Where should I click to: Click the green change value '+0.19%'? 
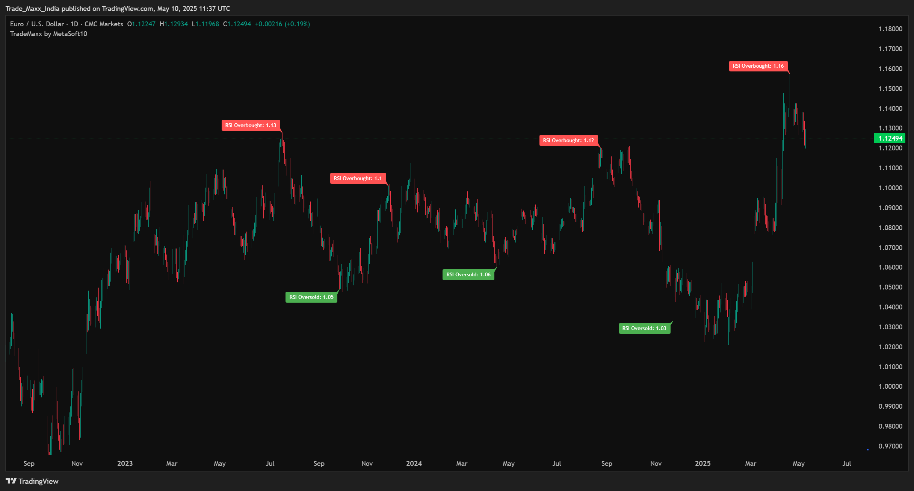[297, 24]
